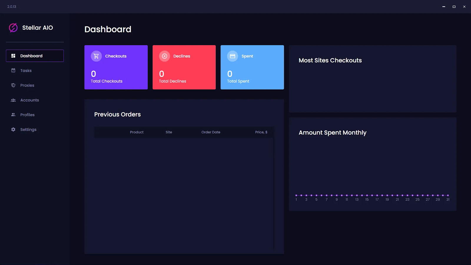Click the blue Spent summary card
This screenshot has width=471, height=265.
(x=252, y=67)
